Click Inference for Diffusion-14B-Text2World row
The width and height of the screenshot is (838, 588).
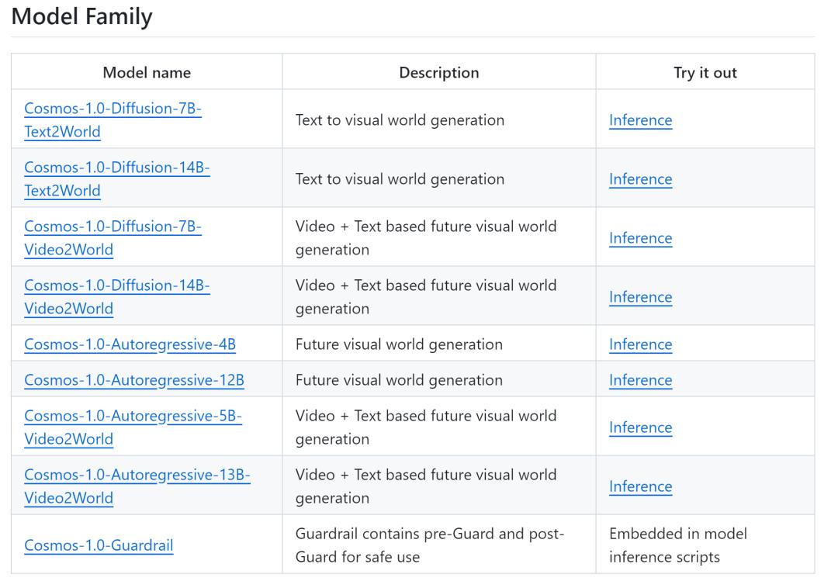(x=640, y=179)
